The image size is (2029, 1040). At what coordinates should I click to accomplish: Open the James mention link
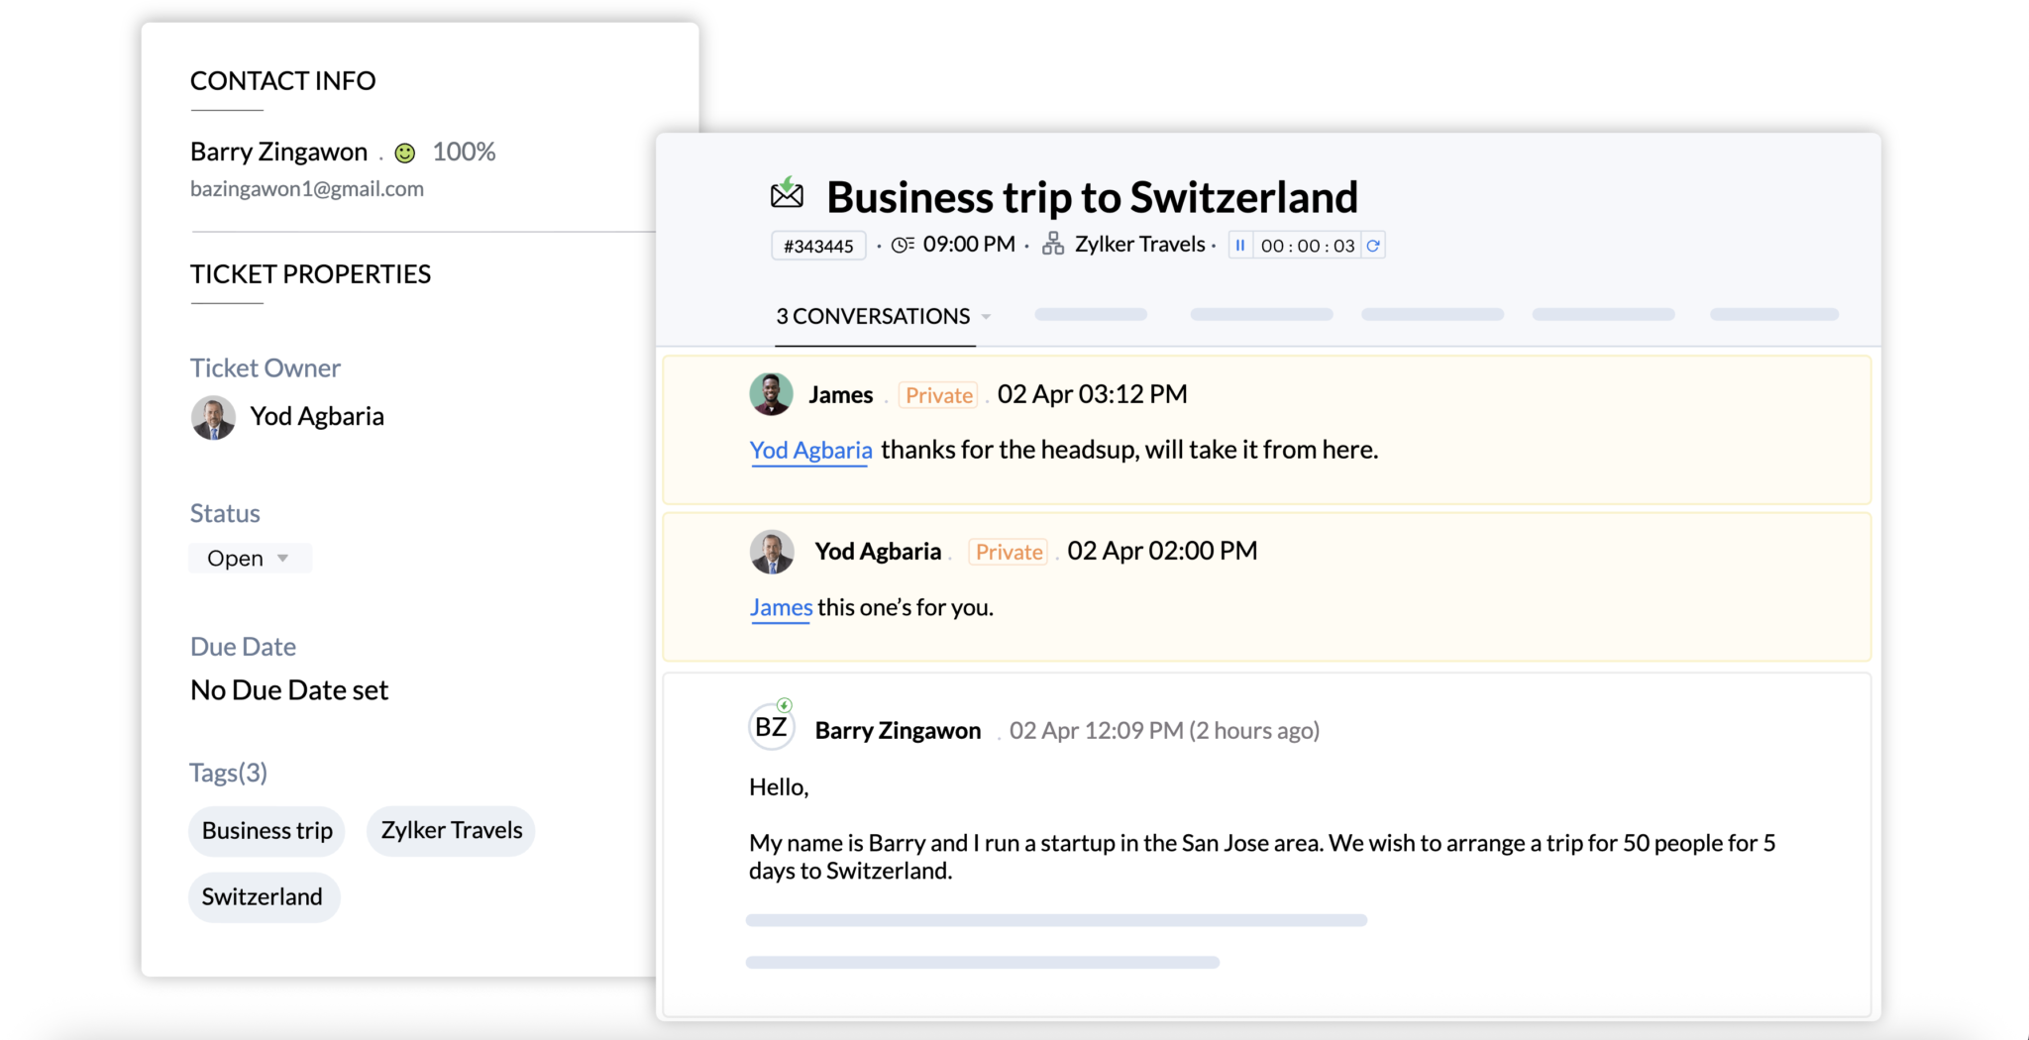tap(781, 607)
